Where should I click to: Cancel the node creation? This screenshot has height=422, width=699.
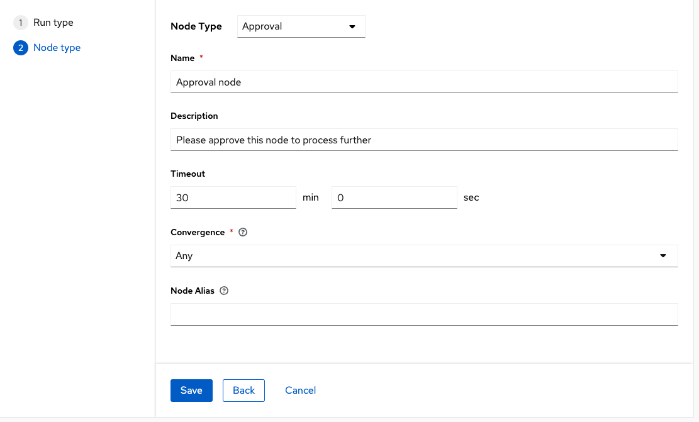[300, 390]
